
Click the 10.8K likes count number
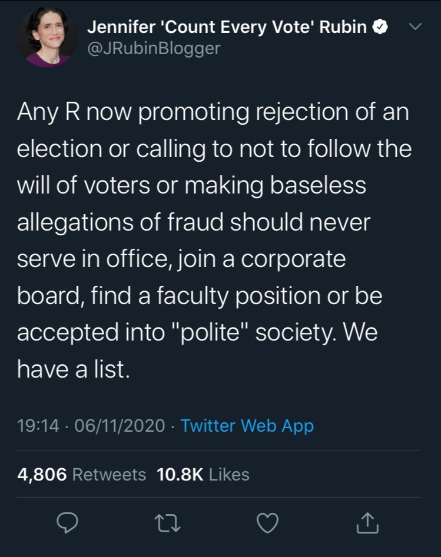[x=180, y=474]
